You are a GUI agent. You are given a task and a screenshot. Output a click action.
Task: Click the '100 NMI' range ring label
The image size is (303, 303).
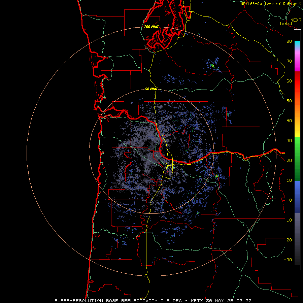(x=151, y=27)
